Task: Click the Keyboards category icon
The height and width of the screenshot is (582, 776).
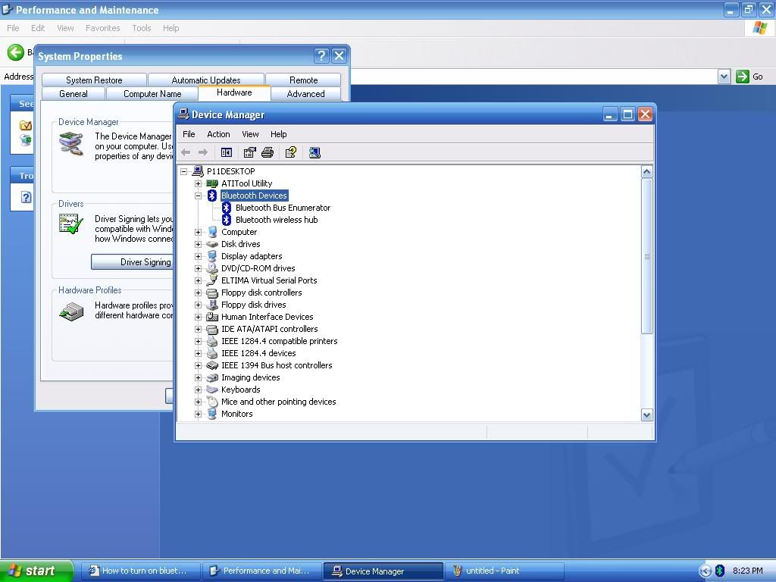Action: (212, 390)
